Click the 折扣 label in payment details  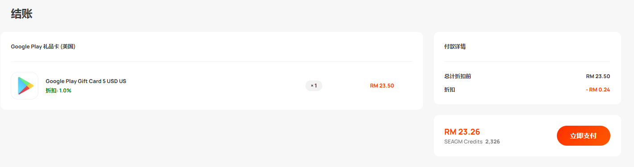pyautogui.click(x=450, y=90)
